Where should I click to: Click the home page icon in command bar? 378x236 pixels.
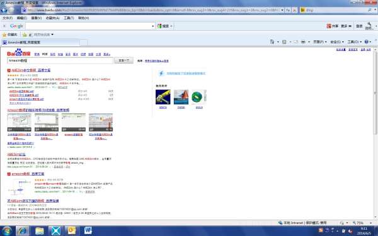point(272,42)
